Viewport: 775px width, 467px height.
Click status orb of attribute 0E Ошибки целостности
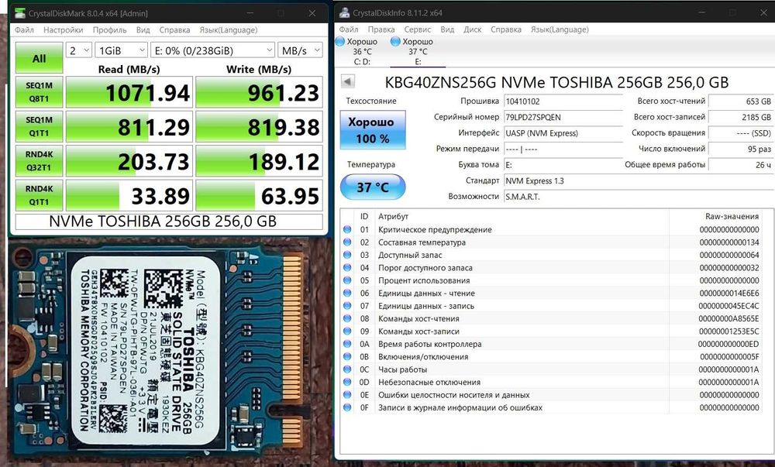pos(347,395)
